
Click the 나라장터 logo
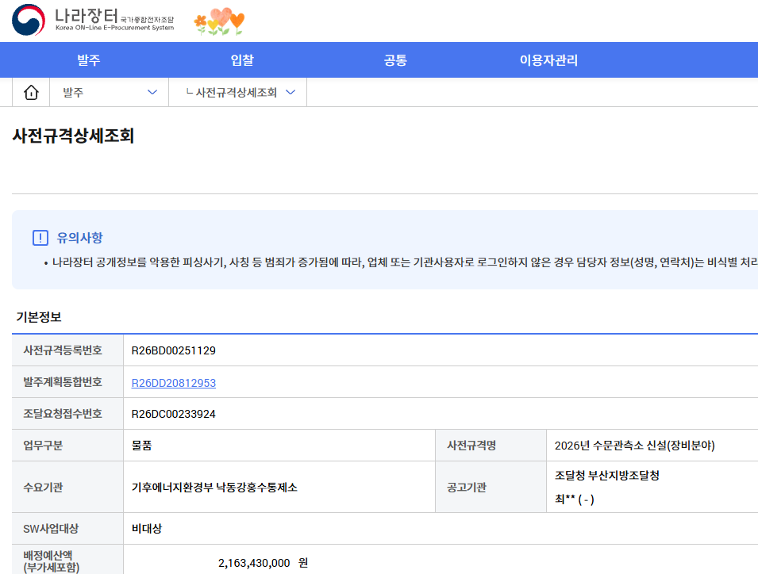click(x=93, y=21)
